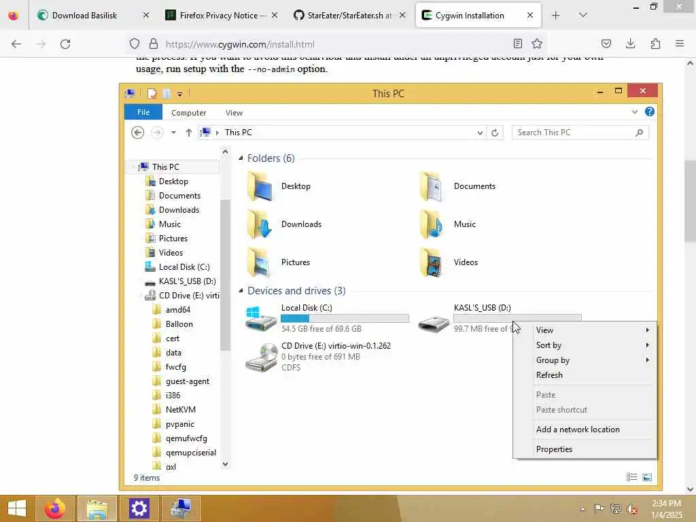
Task: Open Firefox from the taskbar
Action: coord(55,508)
